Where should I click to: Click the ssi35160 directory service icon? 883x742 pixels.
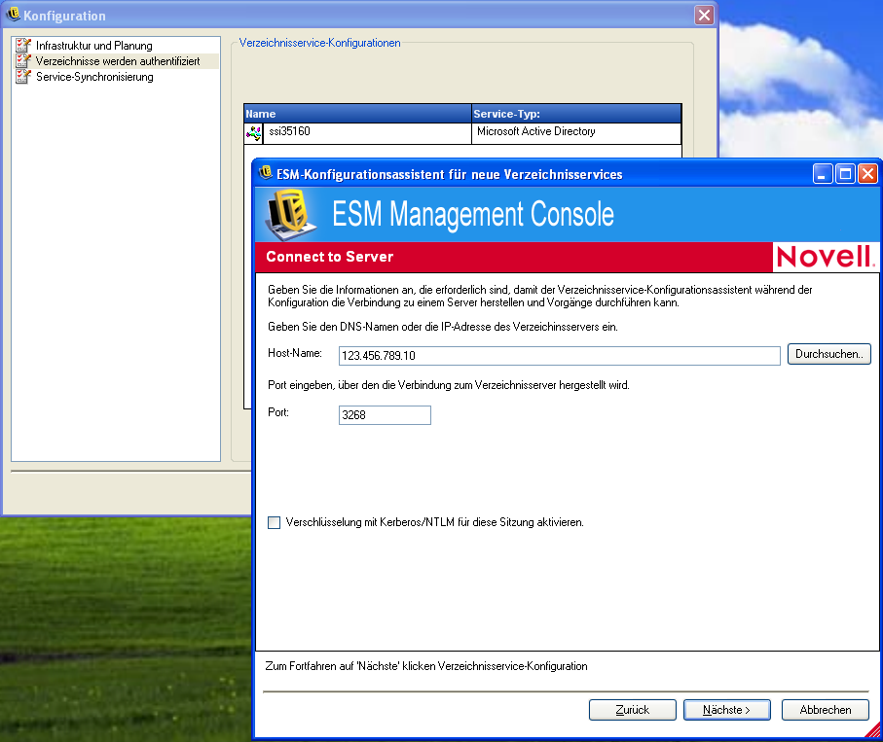coord(253,133)
